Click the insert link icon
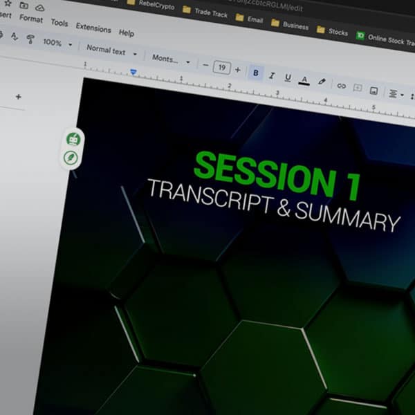 pos(341,85)
